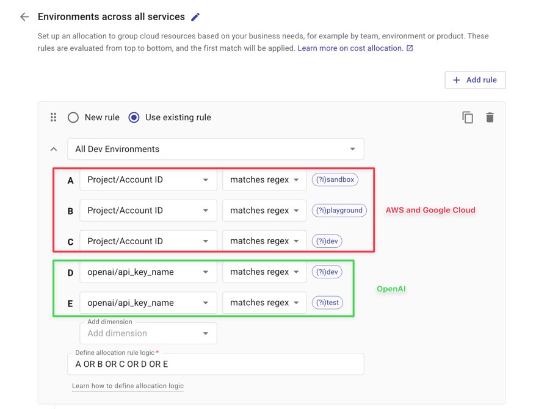Collapse the rule using the chevron up
The width and height of the screenshot is (536, 409).
click(54, 149)
